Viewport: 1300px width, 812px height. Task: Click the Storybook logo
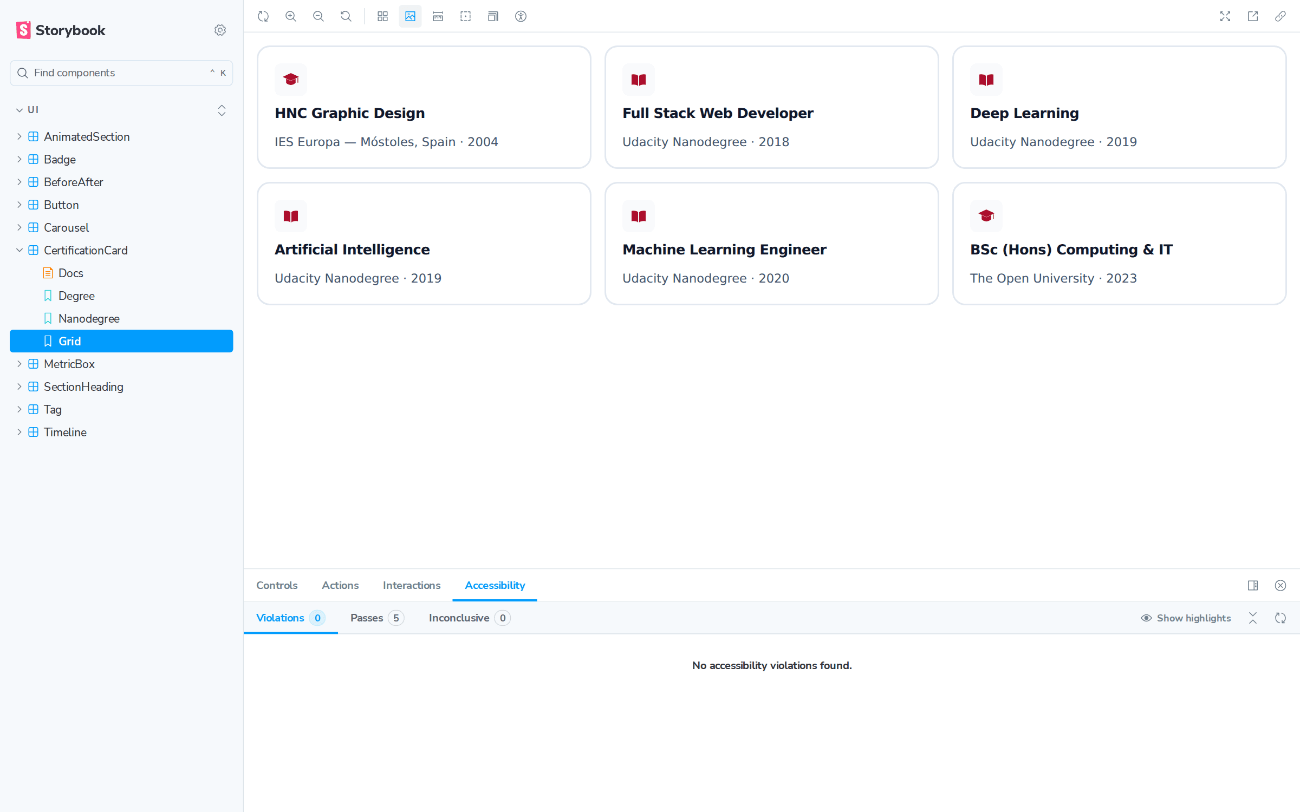tap(61, 30)
